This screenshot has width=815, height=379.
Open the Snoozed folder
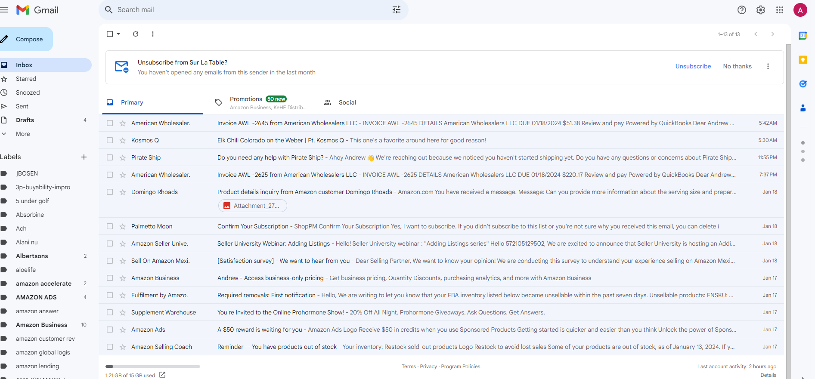pos(28,92)
